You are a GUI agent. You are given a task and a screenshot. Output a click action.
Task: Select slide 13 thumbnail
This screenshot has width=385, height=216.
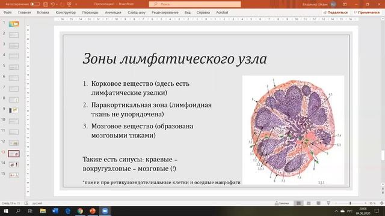14,154
